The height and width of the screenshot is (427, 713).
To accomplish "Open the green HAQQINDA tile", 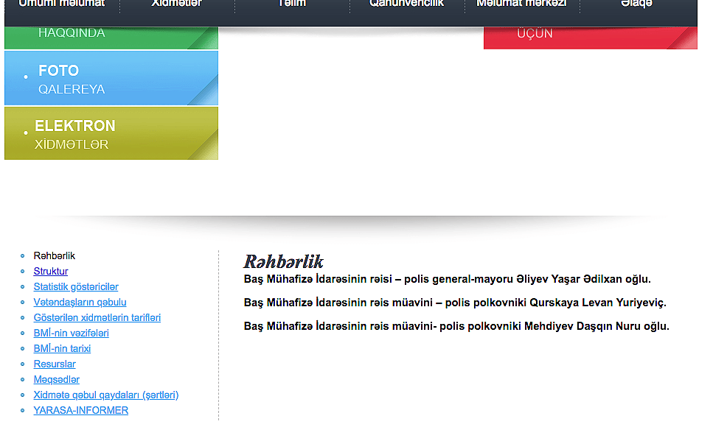I will tap(111, 37).
